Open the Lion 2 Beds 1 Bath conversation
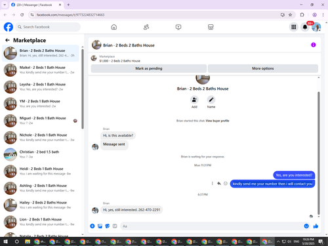The width and height of the screenshot is (328, 246). click(x=41, y=222)
